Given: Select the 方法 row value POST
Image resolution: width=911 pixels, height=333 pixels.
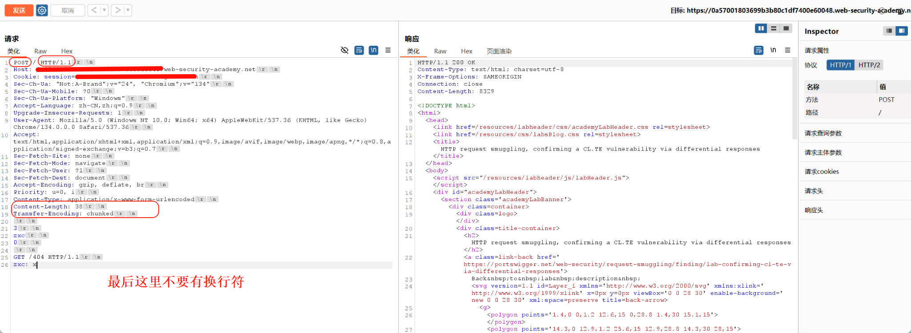Looking at the screenshot, I should coord(886,100).
